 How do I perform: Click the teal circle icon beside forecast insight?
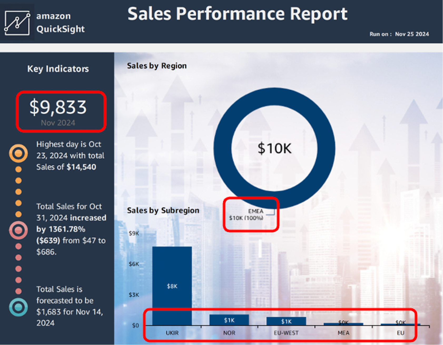coord(18,307)
